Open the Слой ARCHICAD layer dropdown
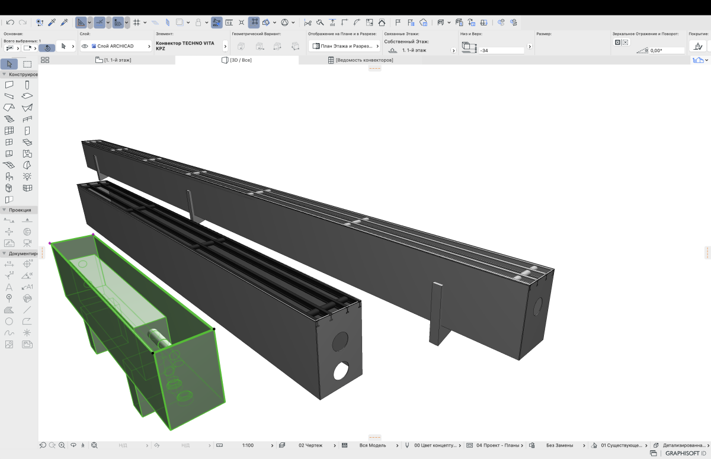The height and width of the screenshot is (459, 711). [116, 46]
